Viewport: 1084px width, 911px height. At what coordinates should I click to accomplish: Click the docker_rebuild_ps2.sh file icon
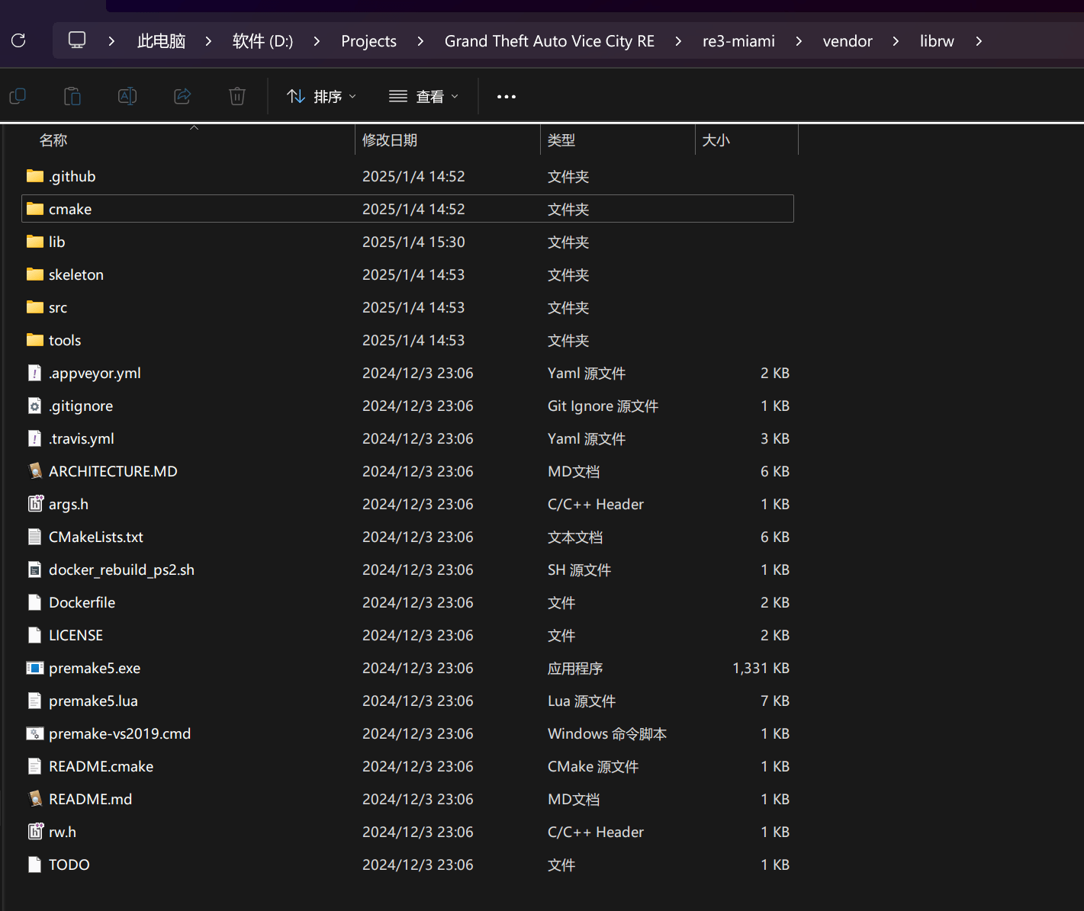(35, 569)
